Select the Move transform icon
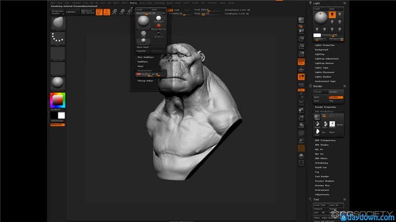396x222 pixels. click(x=114, y=11)
